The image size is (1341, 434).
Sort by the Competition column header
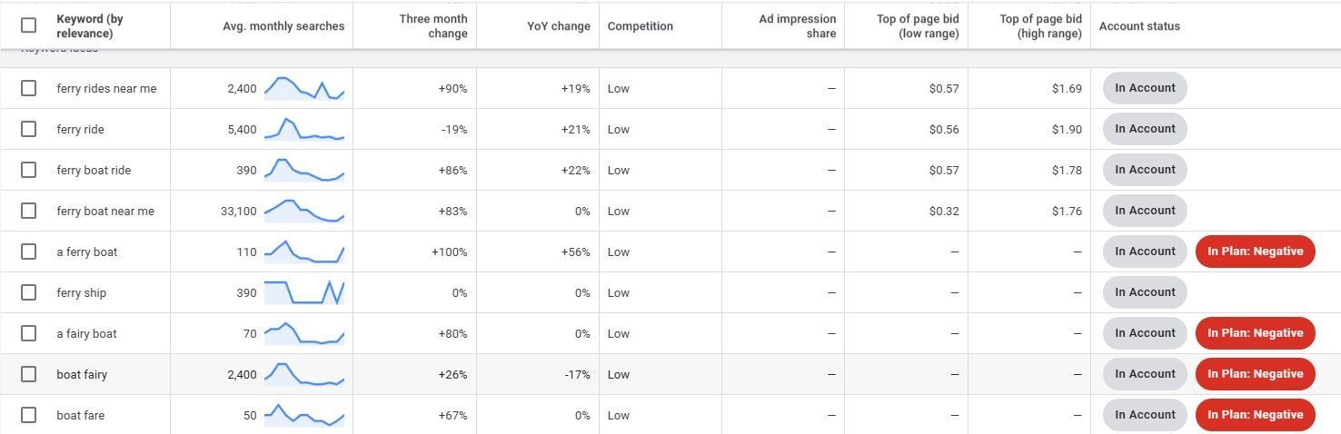click(641, 26)
